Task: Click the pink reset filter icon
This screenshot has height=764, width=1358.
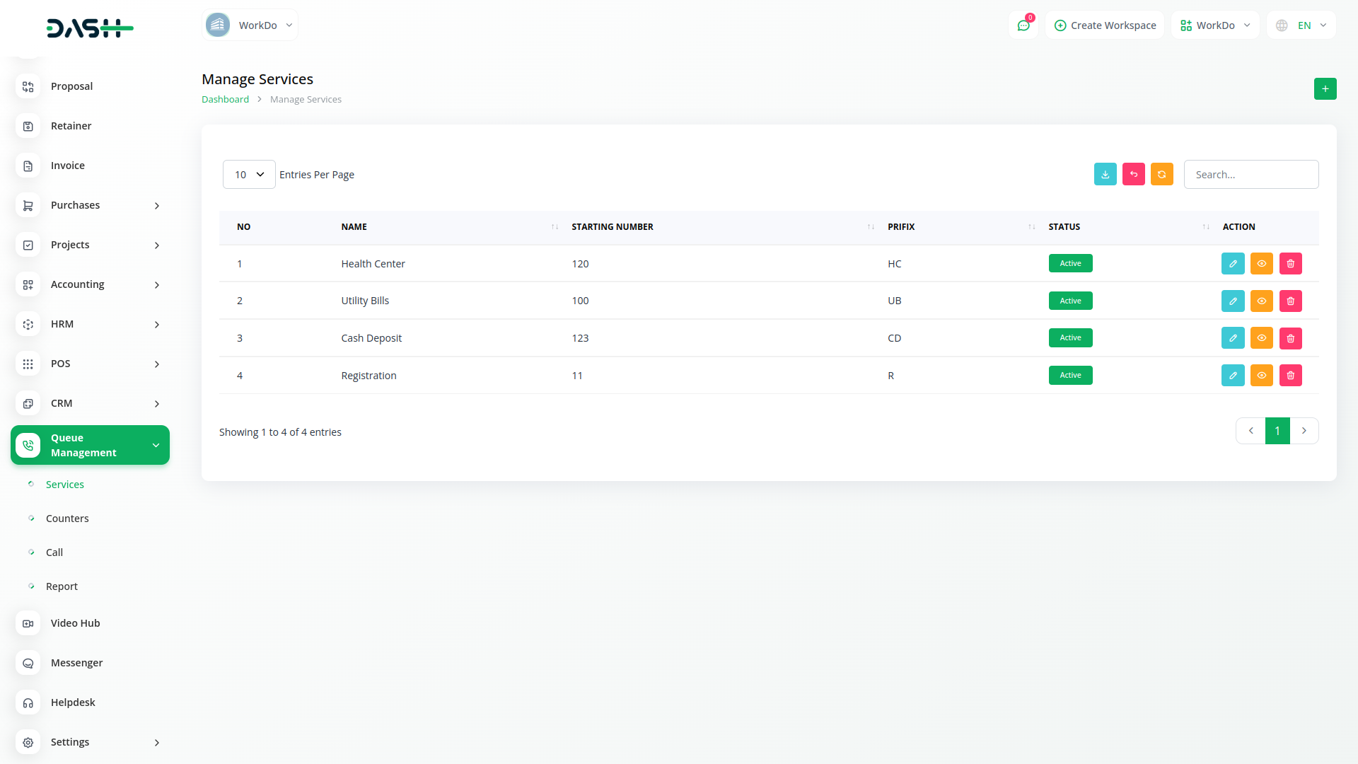Action: (1133, 174)
